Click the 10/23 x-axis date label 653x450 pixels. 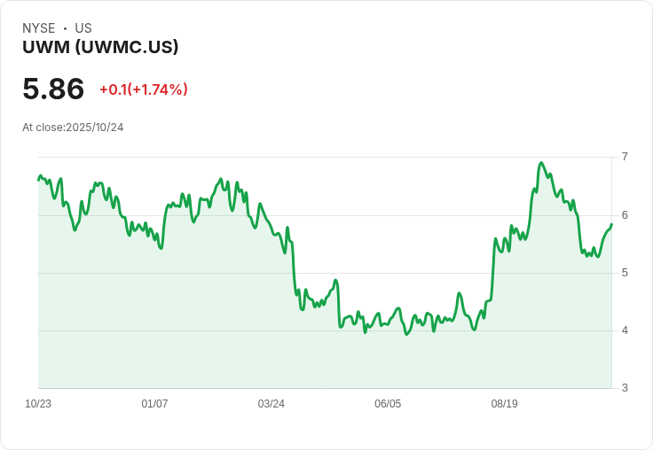click(x=38, y=404)
